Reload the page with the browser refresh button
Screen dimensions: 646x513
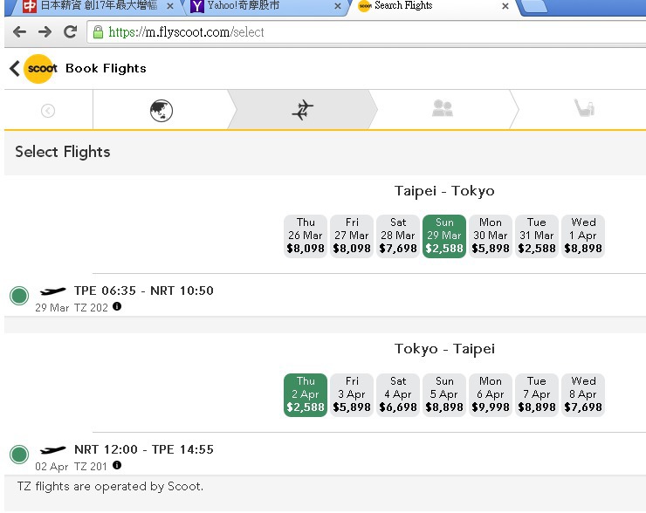[71, 31]
